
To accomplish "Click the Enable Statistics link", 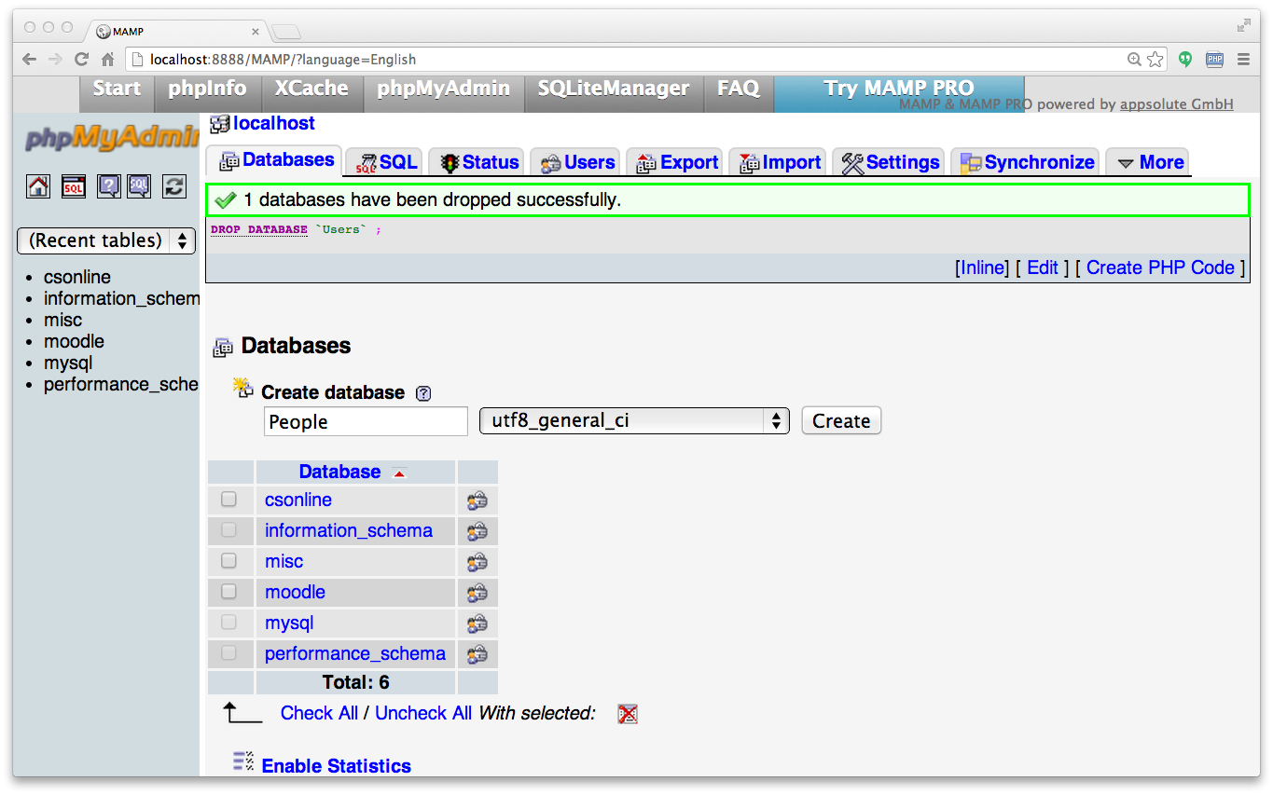I will (337, 766).
